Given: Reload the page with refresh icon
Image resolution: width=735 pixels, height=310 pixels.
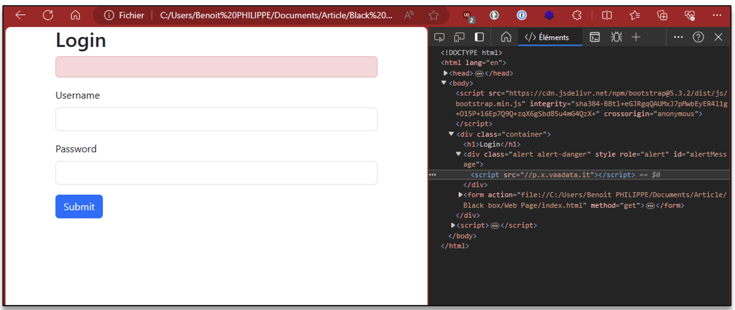Looking at the screenshot, I should [48, 15].
